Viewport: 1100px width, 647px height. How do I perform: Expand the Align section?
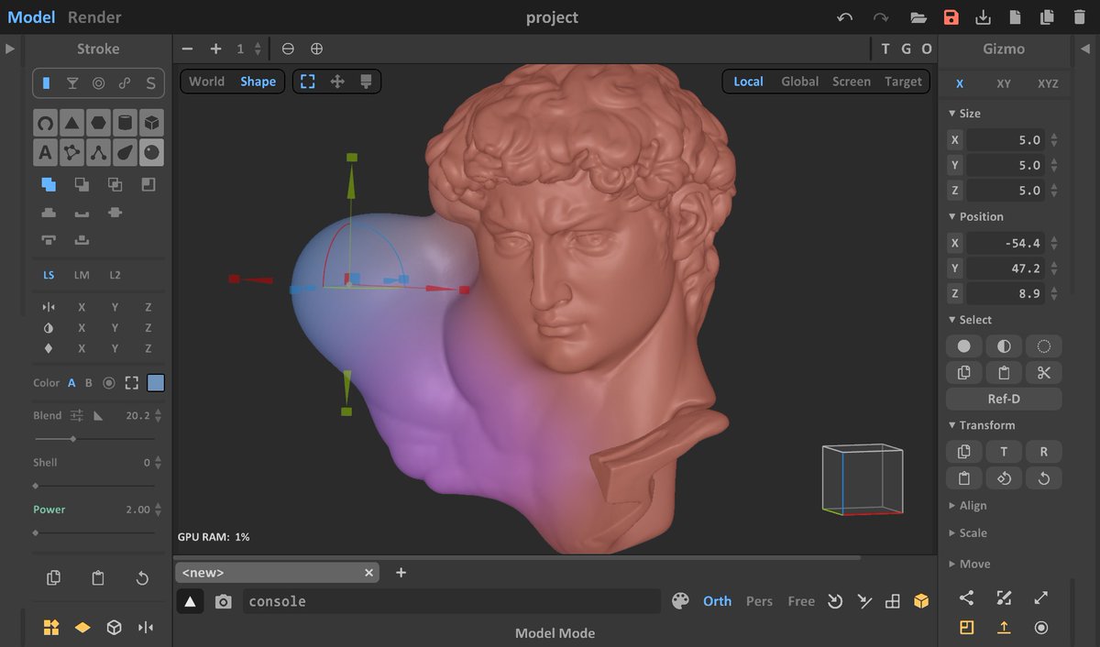pos(968,506)
